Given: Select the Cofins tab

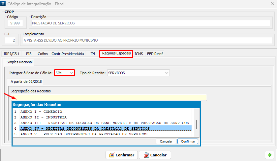Looking at the screenshot, I should 43,54.
